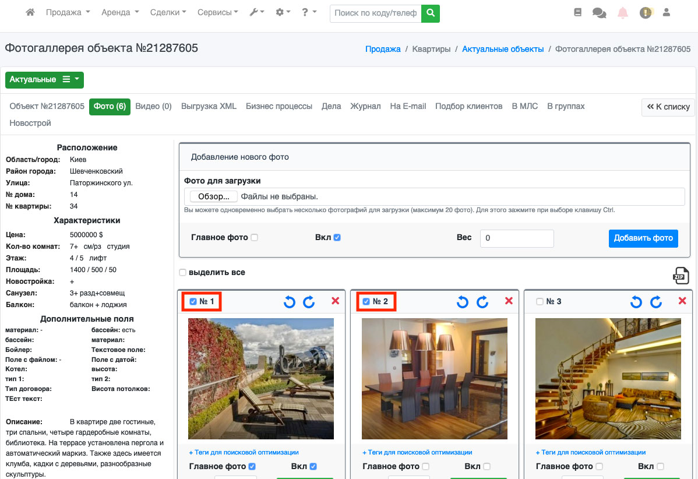The image size is (698, 479).
Task: Click the notification bell icon
Action: pos(623,13)
